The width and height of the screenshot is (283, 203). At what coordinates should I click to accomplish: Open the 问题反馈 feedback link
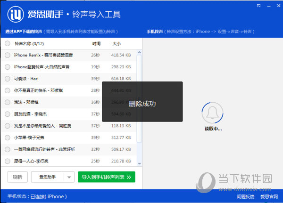pos(245,196)
